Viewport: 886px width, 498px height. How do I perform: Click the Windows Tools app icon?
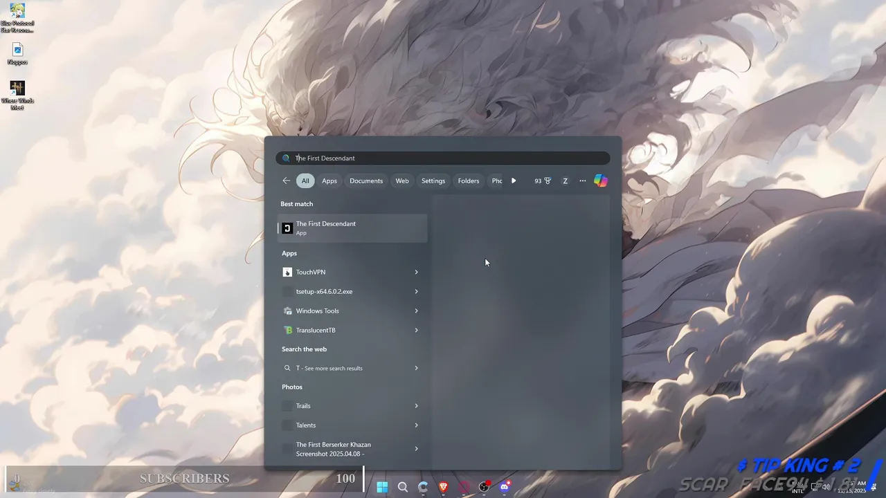click(x=287, y=311)
